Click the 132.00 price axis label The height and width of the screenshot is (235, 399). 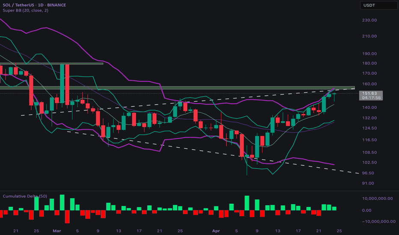click(369, 118)
